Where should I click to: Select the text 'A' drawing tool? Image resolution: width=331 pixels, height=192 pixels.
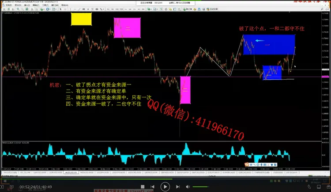pos(88,9)
